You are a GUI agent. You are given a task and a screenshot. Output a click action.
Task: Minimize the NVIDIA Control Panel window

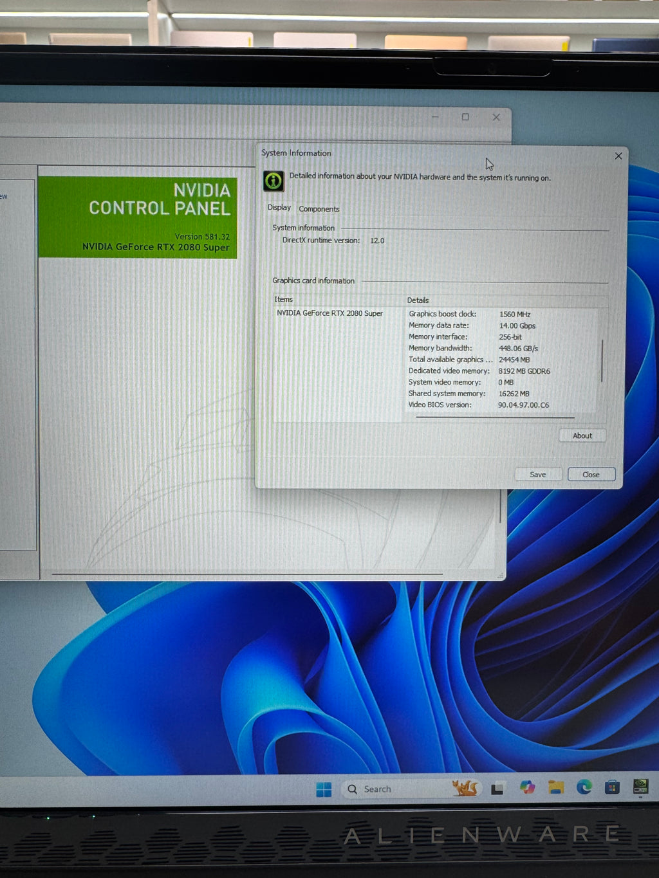click(435, 117)
